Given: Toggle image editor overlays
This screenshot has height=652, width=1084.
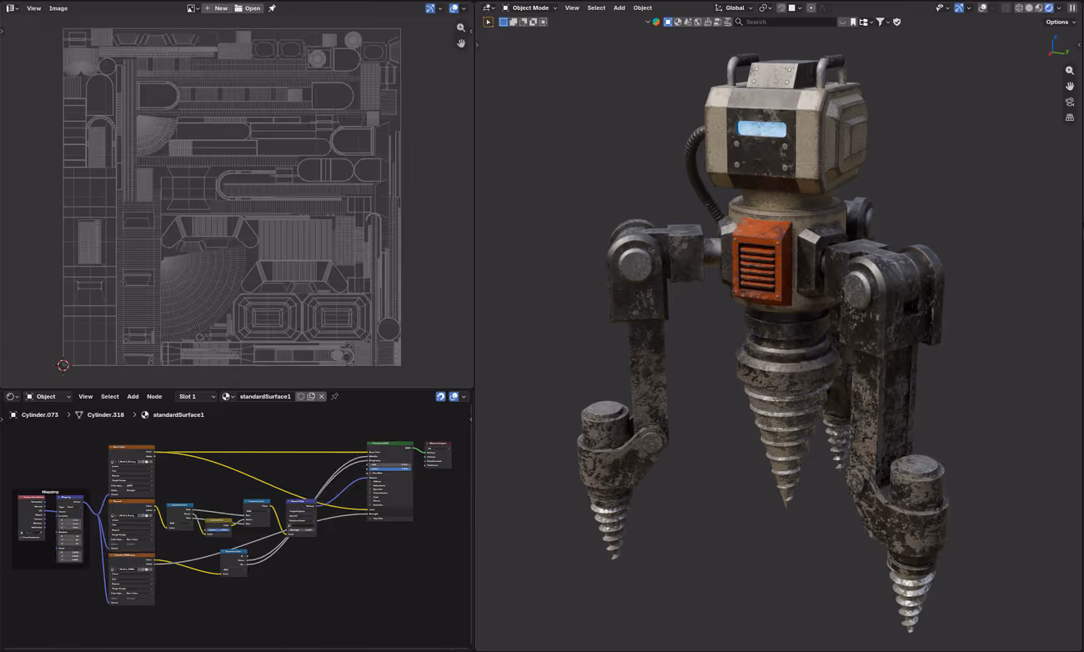Looking at the screenshot, I should click(x=454, y=8).
